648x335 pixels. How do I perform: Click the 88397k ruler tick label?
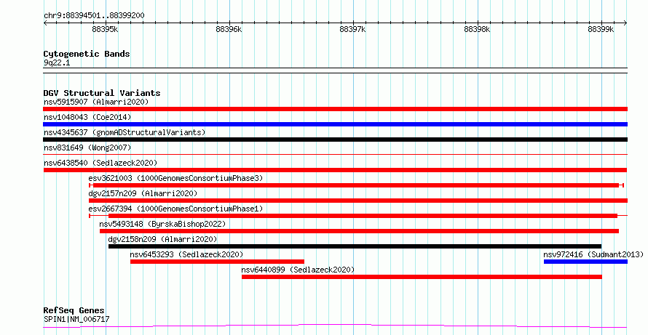[x=352, y=29]
